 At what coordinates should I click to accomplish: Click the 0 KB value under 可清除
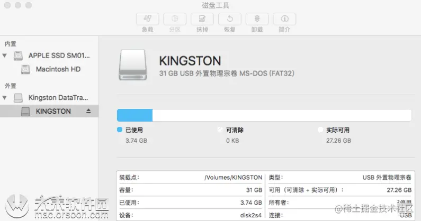point(232,141)
